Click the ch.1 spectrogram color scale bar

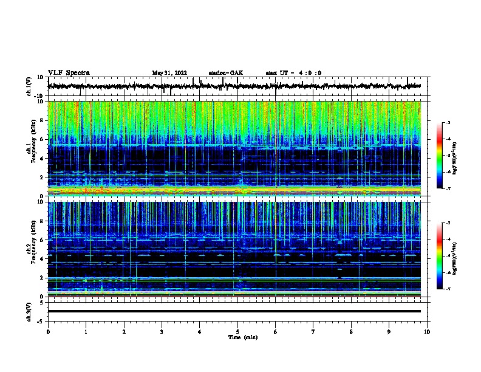tap(440, 156)
